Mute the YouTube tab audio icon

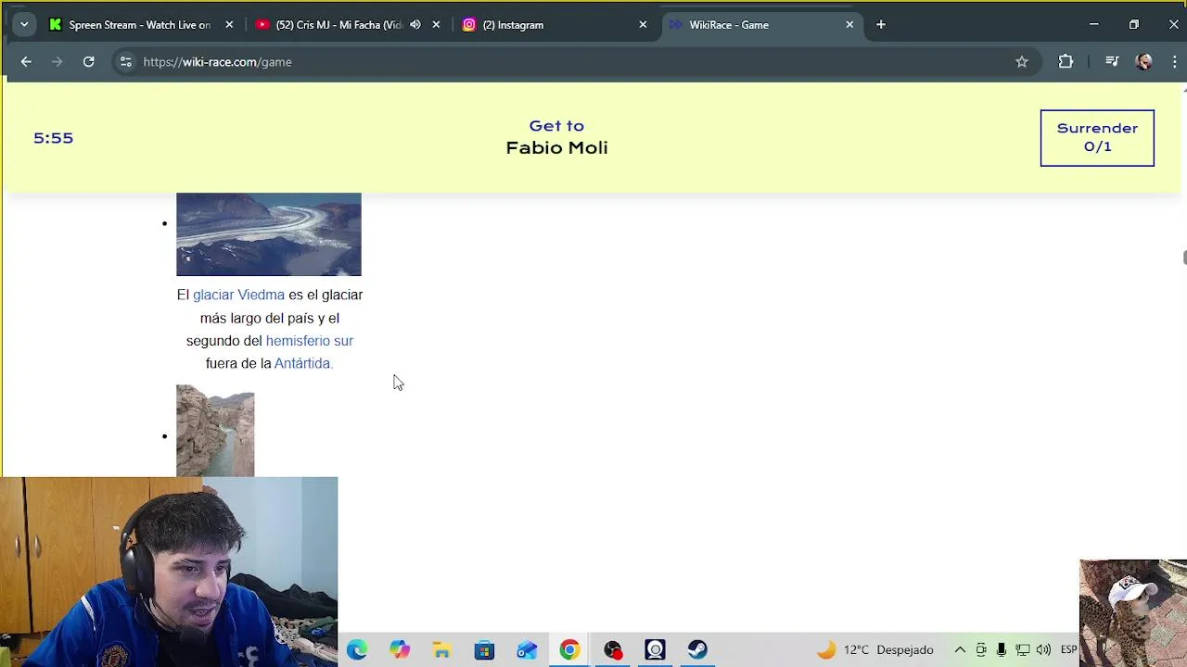pos(415,25)
